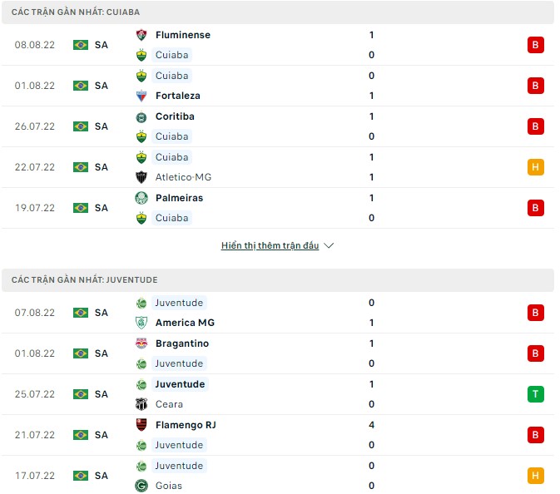Click the red B badge for Flamengo RJ match
560x494 pixels.
(536, 435)
